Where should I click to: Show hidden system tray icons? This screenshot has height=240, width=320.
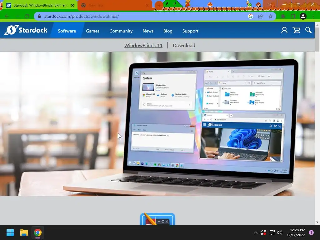(x=256, y=232)
